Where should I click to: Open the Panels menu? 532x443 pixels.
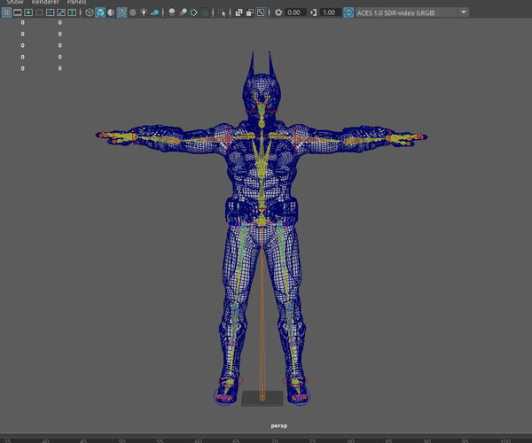(77, 2)
